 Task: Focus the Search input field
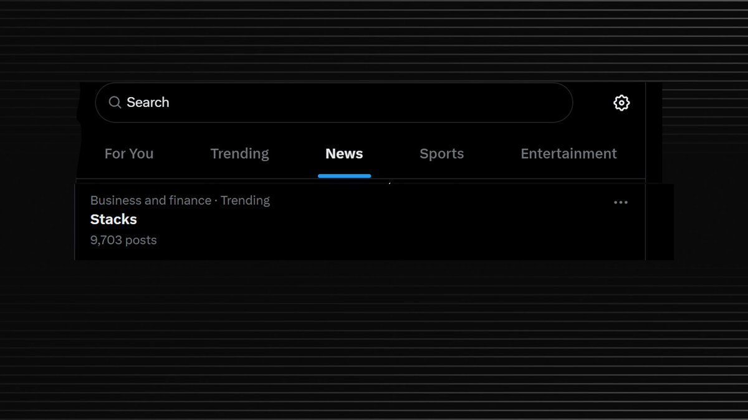click(x=333, y=103)
